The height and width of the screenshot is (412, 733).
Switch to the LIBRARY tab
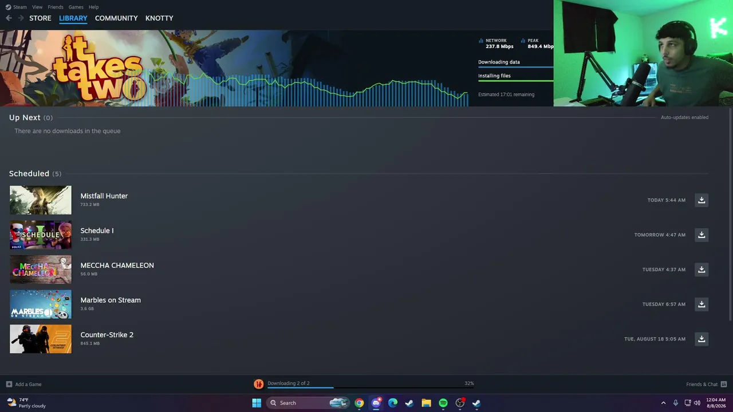point(73,18)
